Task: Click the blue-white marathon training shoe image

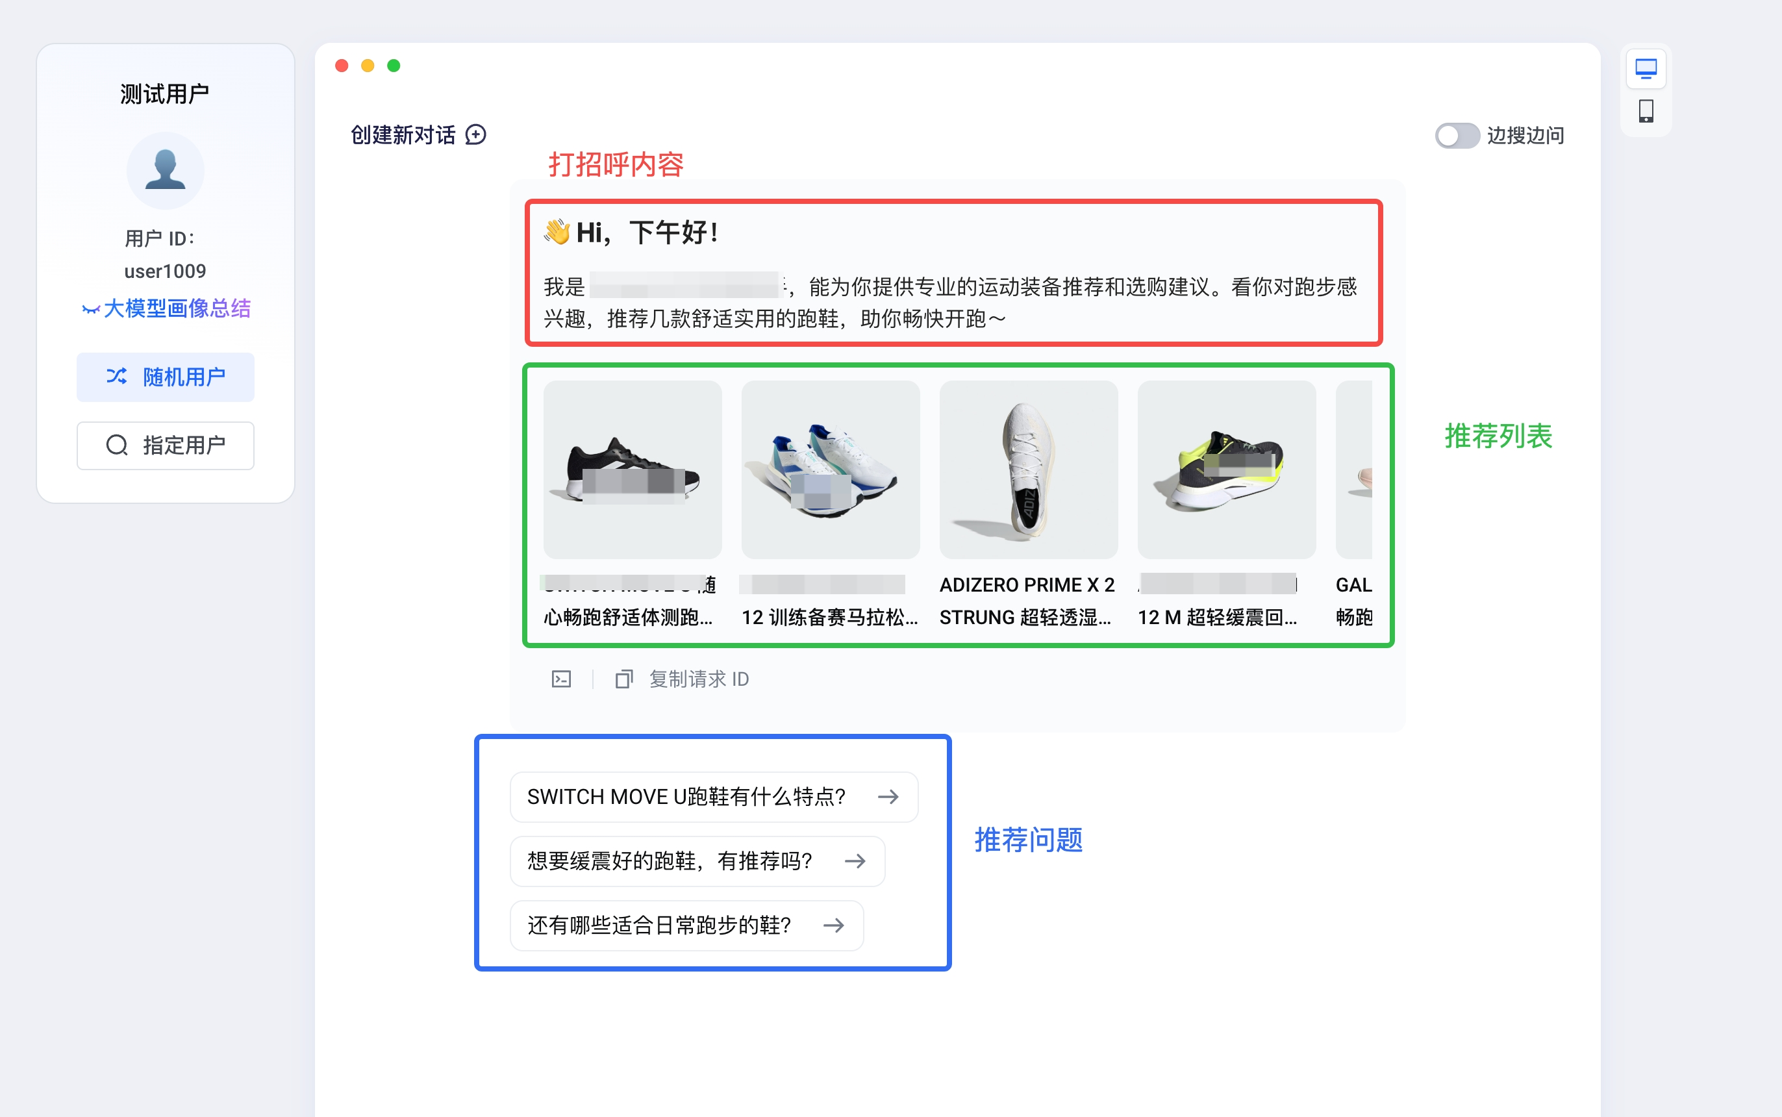Action: tap(830, 470)
